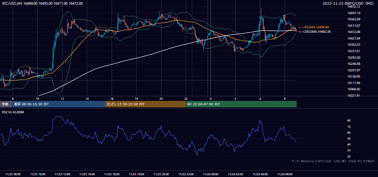The height and width of the screenshot is (177, 378).
Task: Click the RSI scale value 50
Action: point(349,138)
